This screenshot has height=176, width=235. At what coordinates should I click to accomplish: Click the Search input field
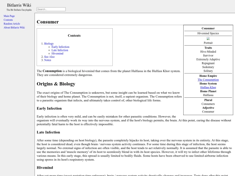[51, 9]
